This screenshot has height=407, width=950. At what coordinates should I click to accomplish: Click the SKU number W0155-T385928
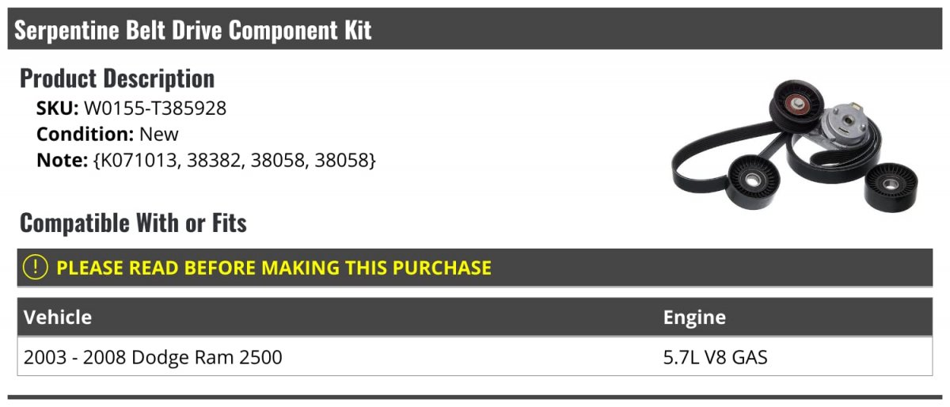[x=155, y=108]
